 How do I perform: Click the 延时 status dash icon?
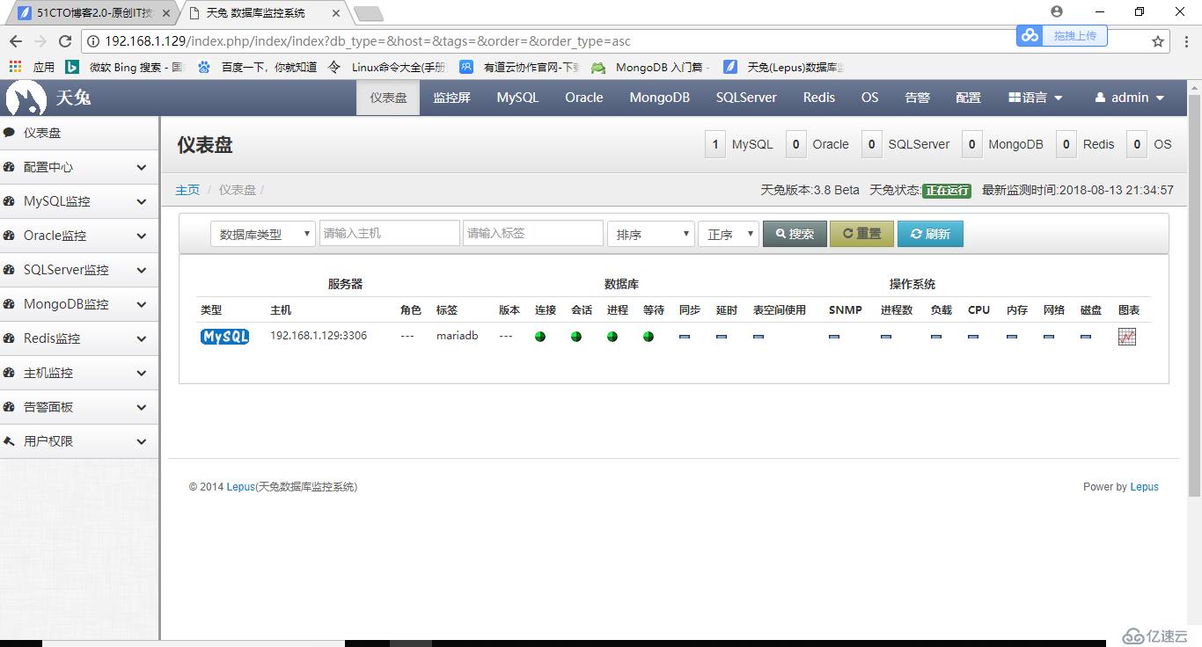pos(722,337)
